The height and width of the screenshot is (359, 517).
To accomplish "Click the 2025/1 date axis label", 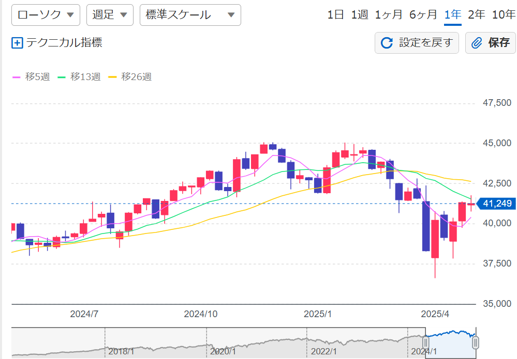I will pyautogui.click(x=318, y=314).
